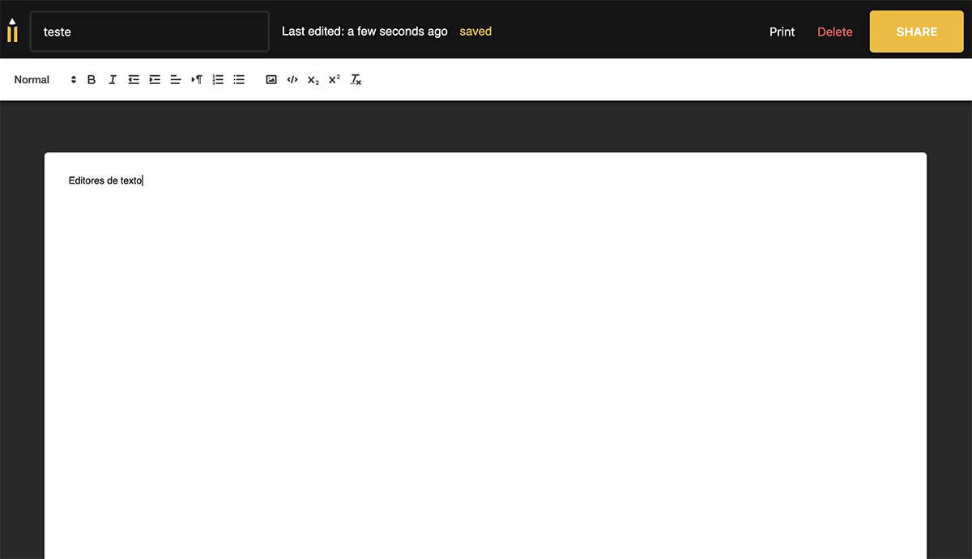Image resolution: width=972 pixels, height=559 pixels.
Task: Decrease indent with outdent icon
Action: pyautogui.click(x=134, y=80)
